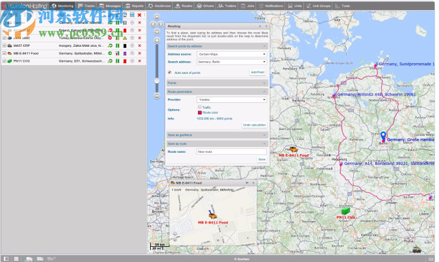439x262 pixels.
Task: Collapse the Save as route section
Action: (217, 144)
